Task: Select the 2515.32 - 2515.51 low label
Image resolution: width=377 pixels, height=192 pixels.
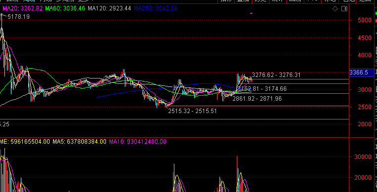Action: (192, 111)
